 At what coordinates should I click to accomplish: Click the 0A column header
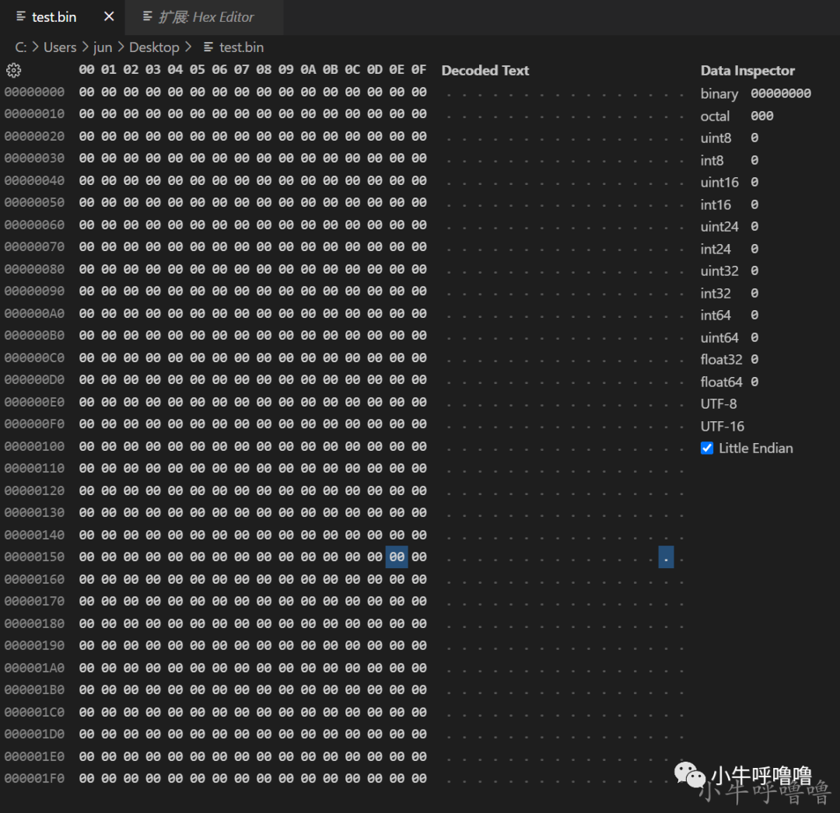click(x=308, y=70)
